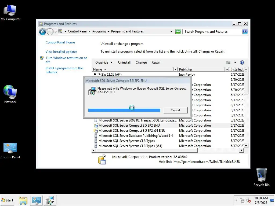Select SQL Server 2008 R2 Transact-SQL Language row
The image size is (275, 206).
137,120
